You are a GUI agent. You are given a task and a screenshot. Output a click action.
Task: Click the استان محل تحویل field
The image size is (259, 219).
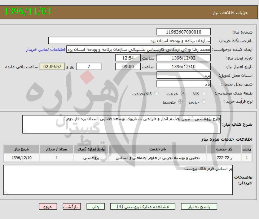tap(184, 75)
